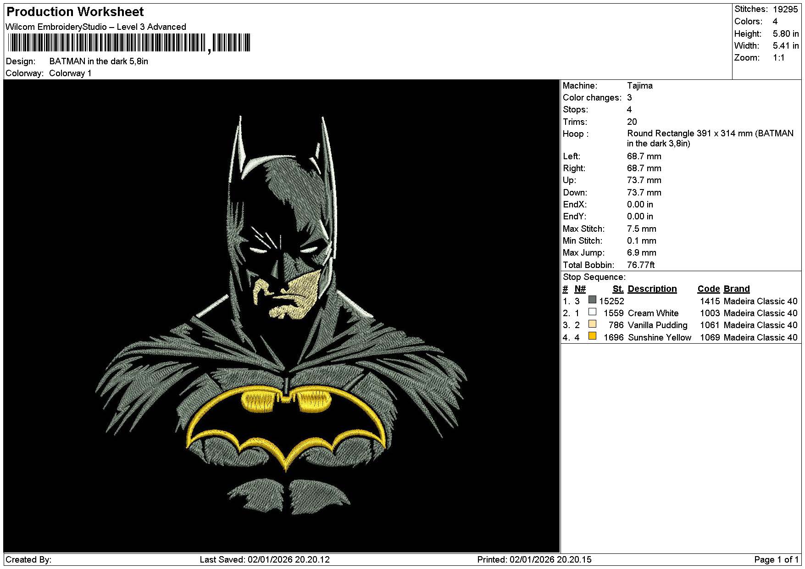Select the gray swatch beside stitch count 15252
805x569 pixels.
[592, 300]
